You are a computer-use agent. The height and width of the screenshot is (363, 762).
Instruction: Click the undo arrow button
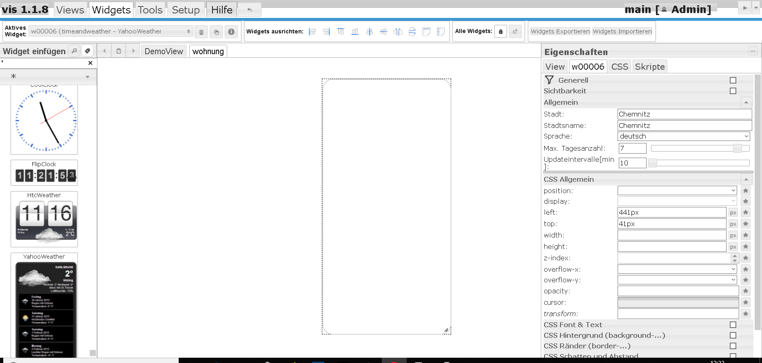pyautogui.click(x=250, y=10)
